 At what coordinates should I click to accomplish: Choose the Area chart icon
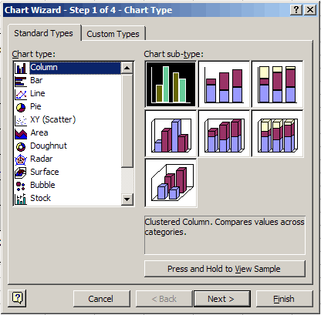pos(21,133)
